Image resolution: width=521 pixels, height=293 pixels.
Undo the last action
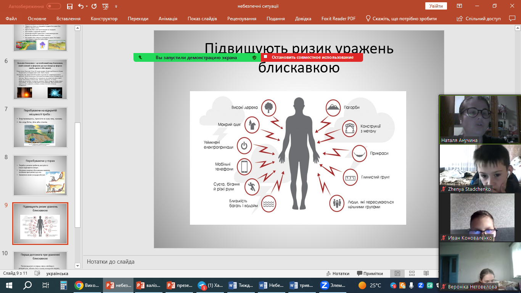click(x=80, y=6)
